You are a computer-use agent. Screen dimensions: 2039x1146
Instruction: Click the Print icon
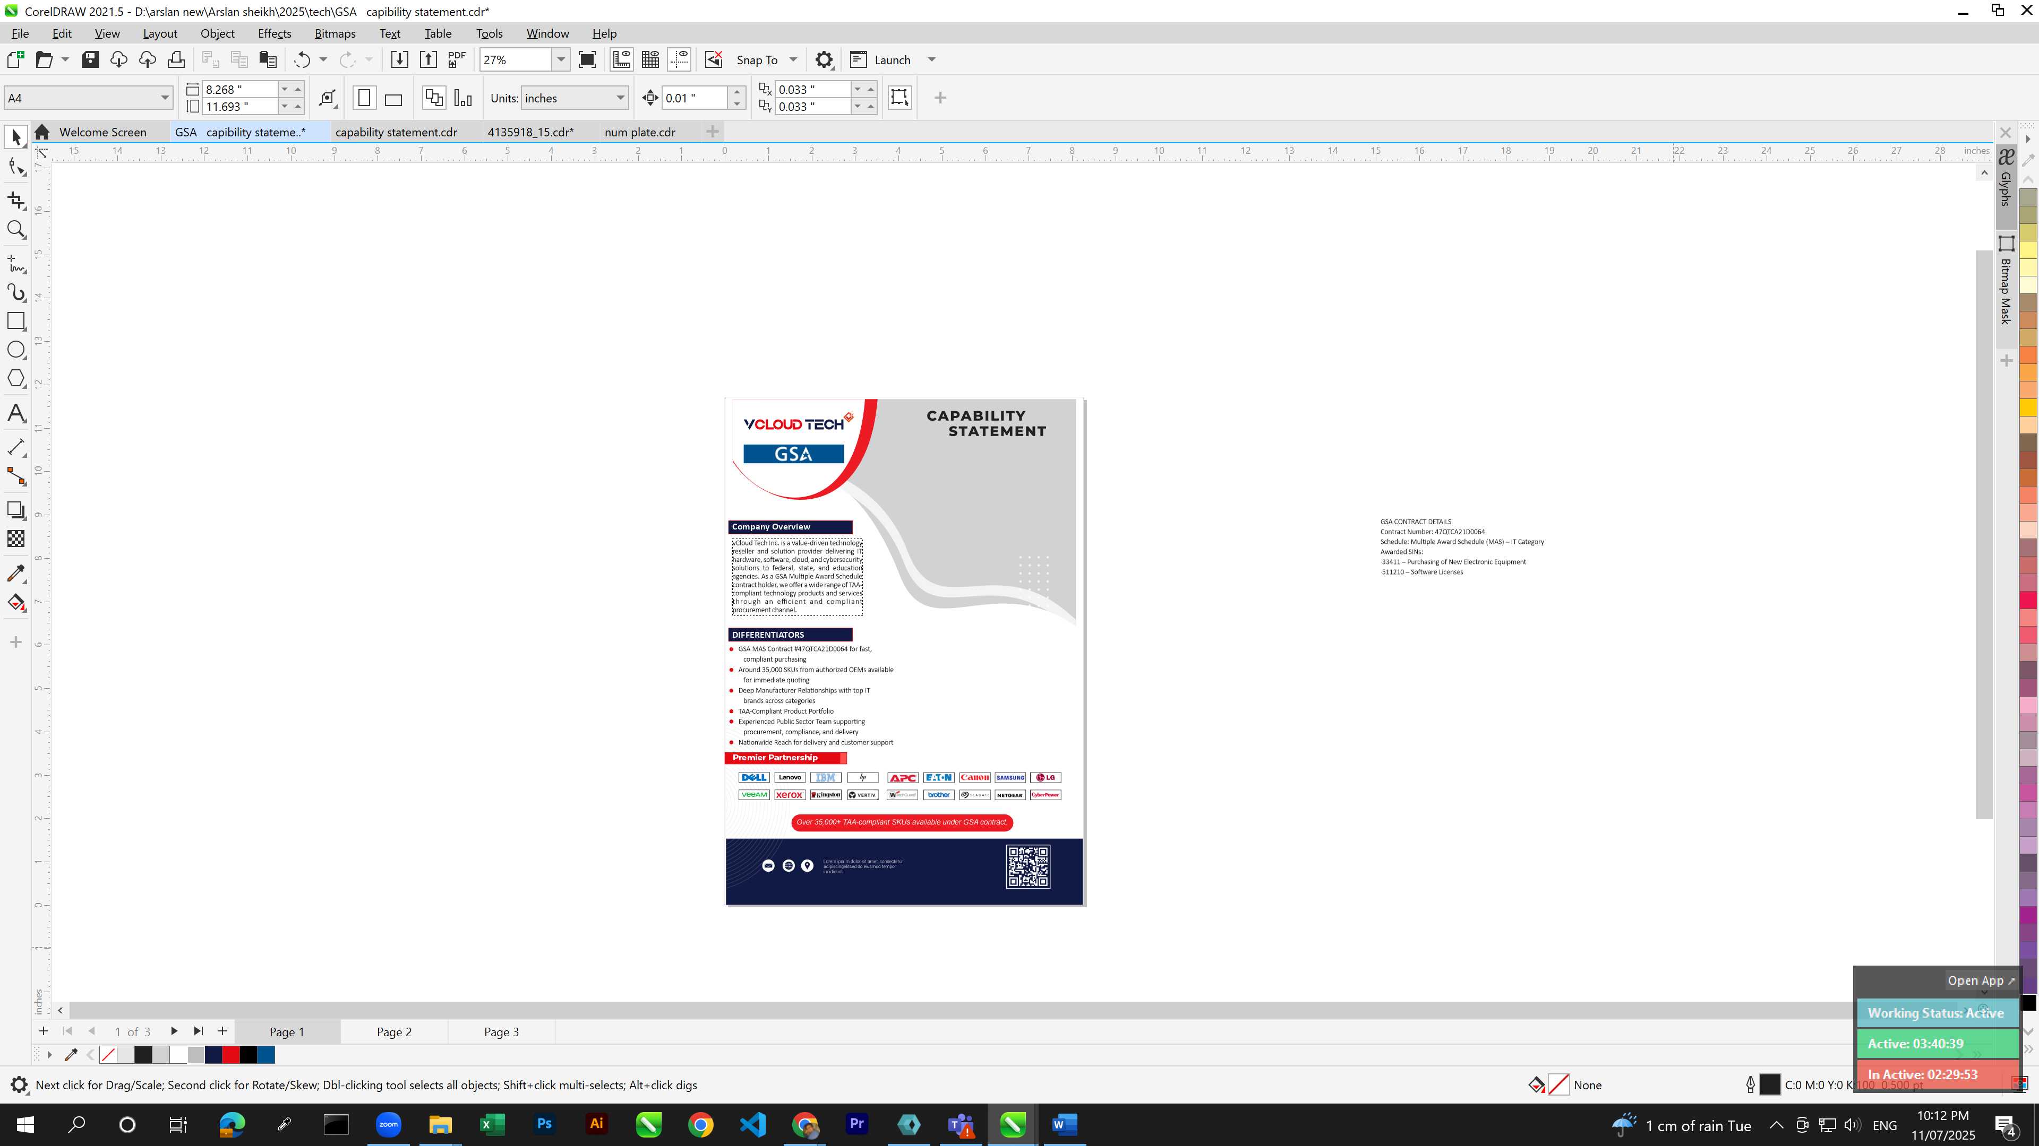[x=176, y=60]
